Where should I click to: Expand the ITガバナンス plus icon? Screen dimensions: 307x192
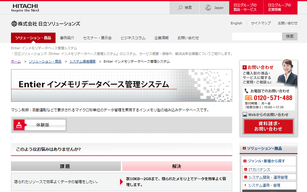click(x=246, y=169)
